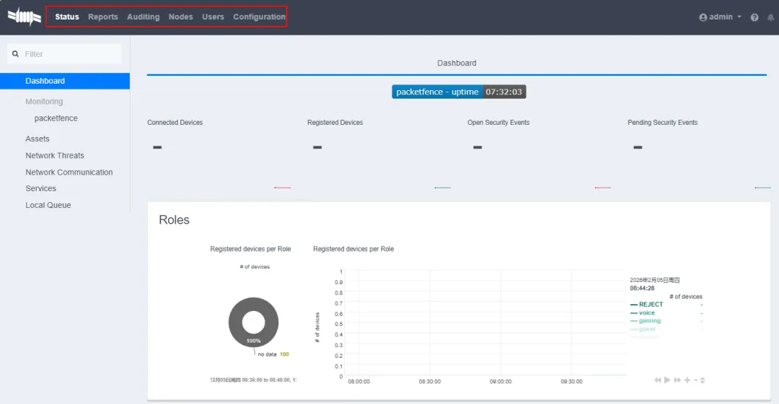Image resolution: width=779 pixels, height=404 pixels.
Task: Toggle the guest legend series
Action: point(647,329)
